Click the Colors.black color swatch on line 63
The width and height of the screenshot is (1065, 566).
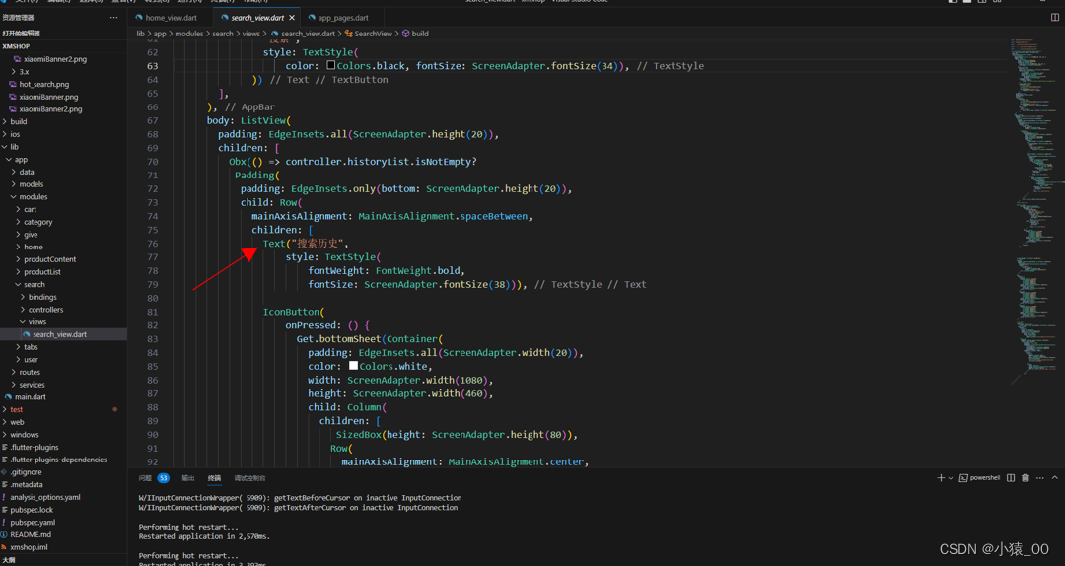pos(330,65)
